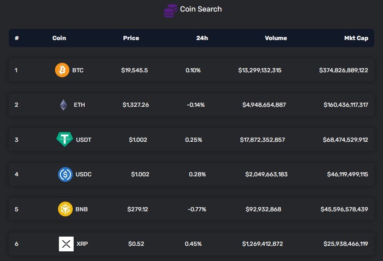
Task: Click the BNB price $279.12
Action: click(x=138, y=209)
